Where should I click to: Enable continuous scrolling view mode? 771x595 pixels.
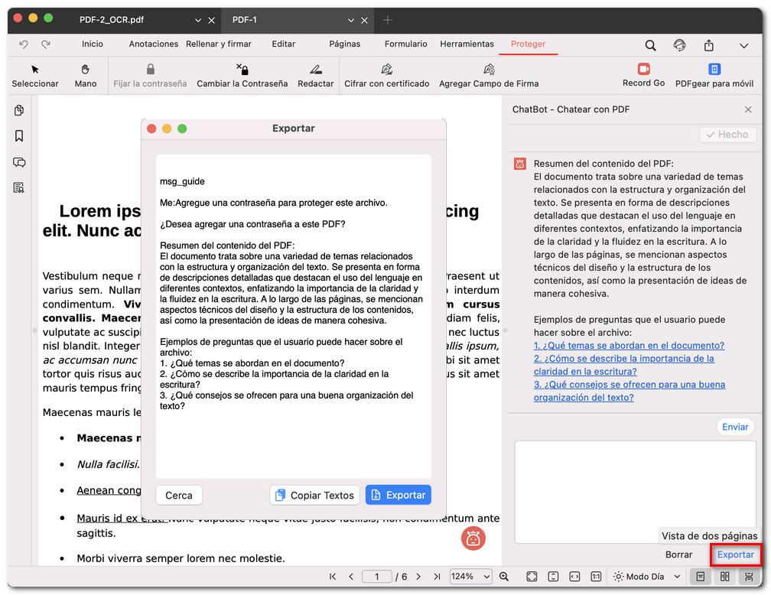749,577
